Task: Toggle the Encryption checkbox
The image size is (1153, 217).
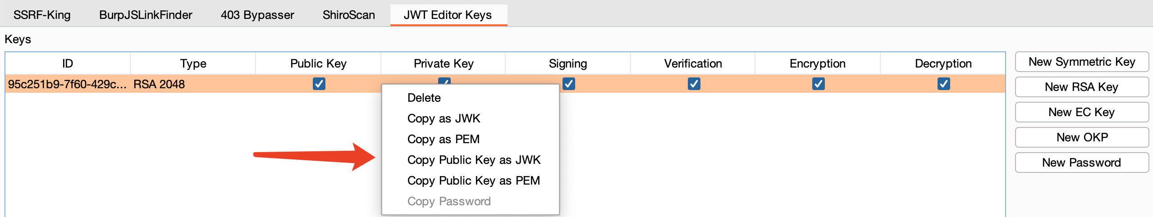Action: tap(818, 84)
